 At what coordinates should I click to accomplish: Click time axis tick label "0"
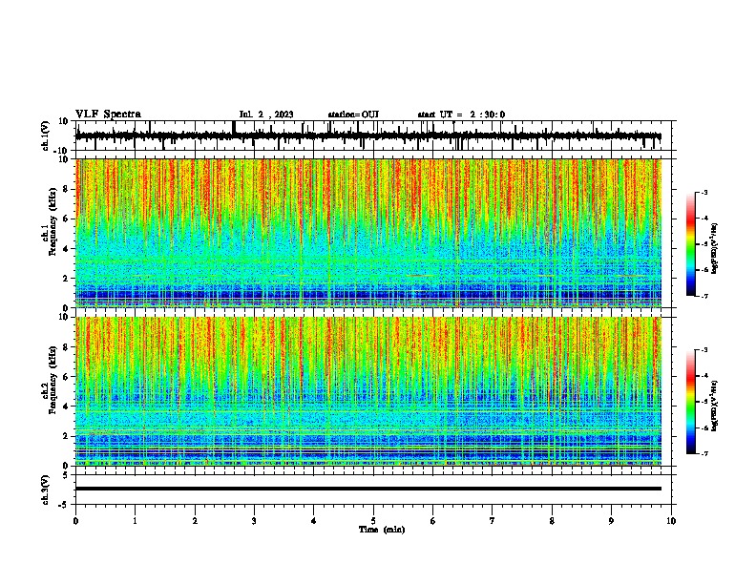(x=75, y=521)
